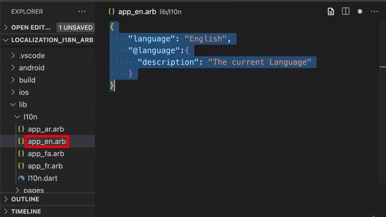Expand the build folder

13,80
